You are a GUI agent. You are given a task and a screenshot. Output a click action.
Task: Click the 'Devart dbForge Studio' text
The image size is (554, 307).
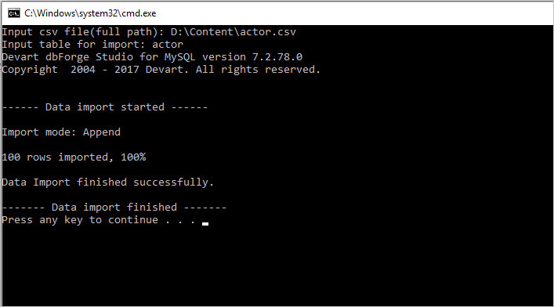(x=67, y=57)
